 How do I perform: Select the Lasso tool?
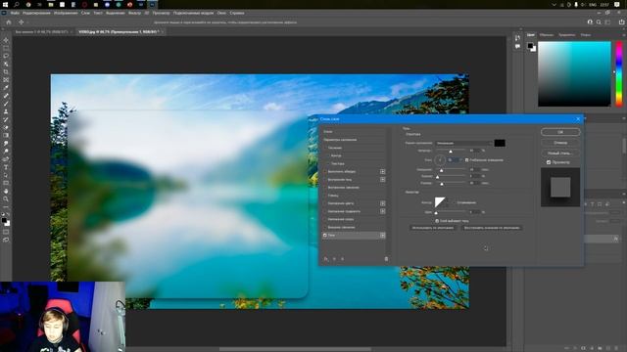click(6, 56)
